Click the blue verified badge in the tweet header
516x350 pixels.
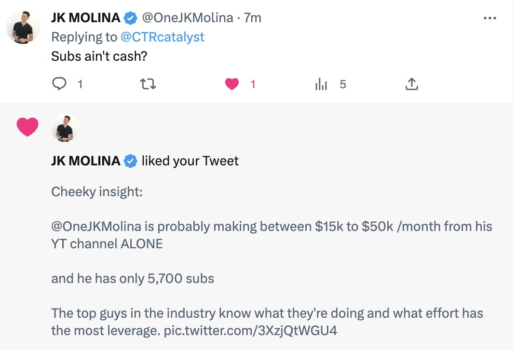tap(130, 18)
